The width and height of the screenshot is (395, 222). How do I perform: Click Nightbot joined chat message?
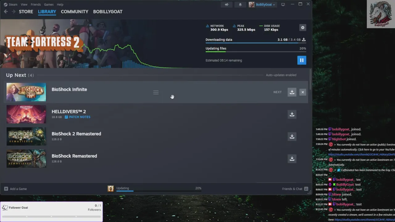[x=343, y=139]
